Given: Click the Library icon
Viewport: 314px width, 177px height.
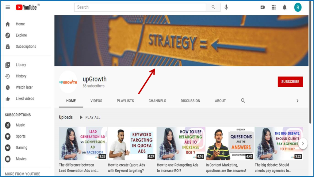Looking at the screenshot, I should (8, 65).
